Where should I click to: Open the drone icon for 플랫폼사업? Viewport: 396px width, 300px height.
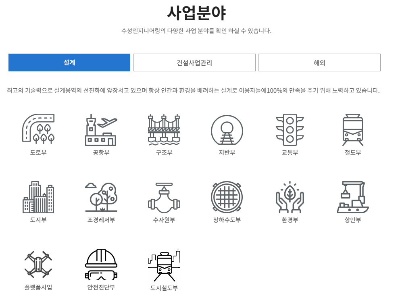click(x=38, y=264)
